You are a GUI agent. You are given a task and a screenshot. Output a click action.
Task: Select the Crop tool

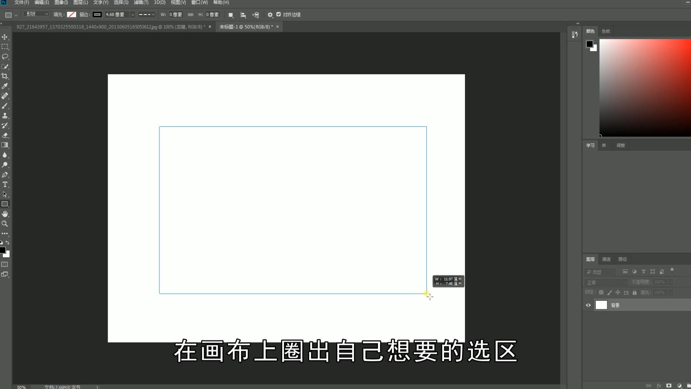point(5,76)
